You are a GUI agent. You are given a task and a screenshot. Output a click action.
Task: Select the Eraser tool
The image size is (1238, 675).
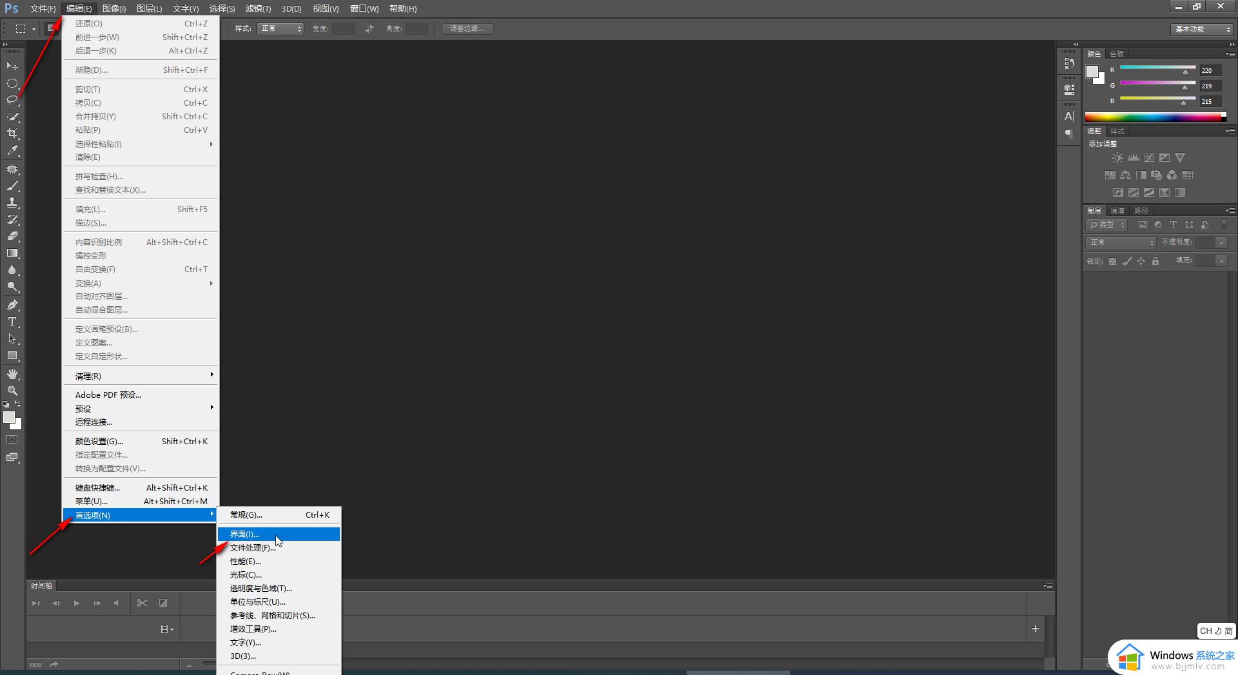(12, 236)
